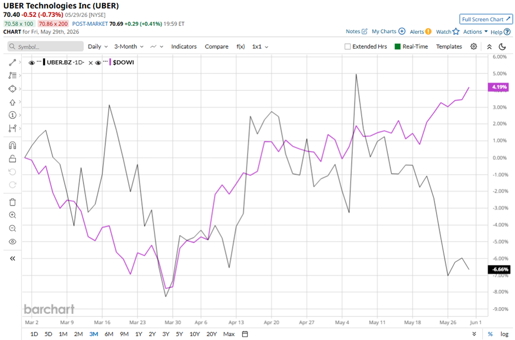Open the Daily frequency dropdown
This screenshot has width=515, height=340.
tap(98, 47)
